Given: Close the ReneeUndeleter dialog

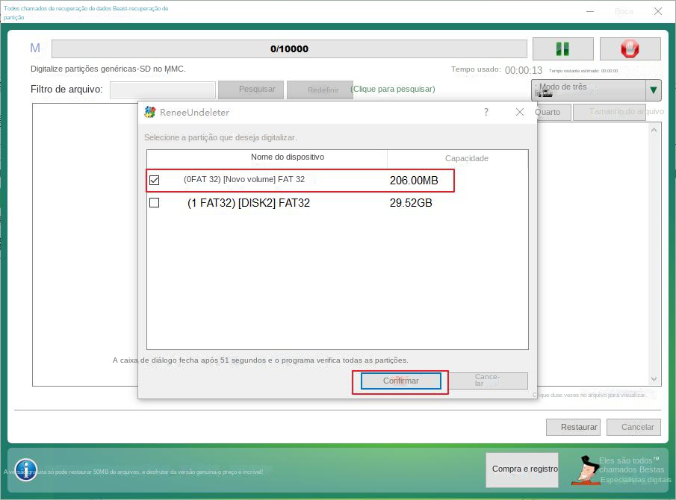Looking at the screenshot, I should tap(519, 112).
